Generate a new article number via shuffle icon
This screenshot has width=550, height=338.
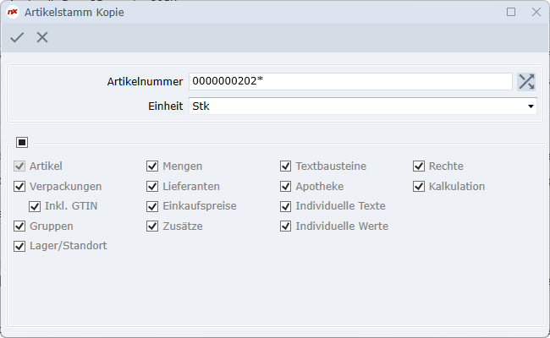click(x=526, y=81)
